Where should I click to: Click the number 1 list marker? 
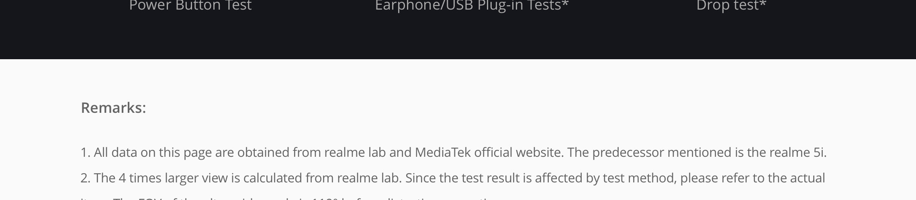pyautogui.click(x=85, y=152)
